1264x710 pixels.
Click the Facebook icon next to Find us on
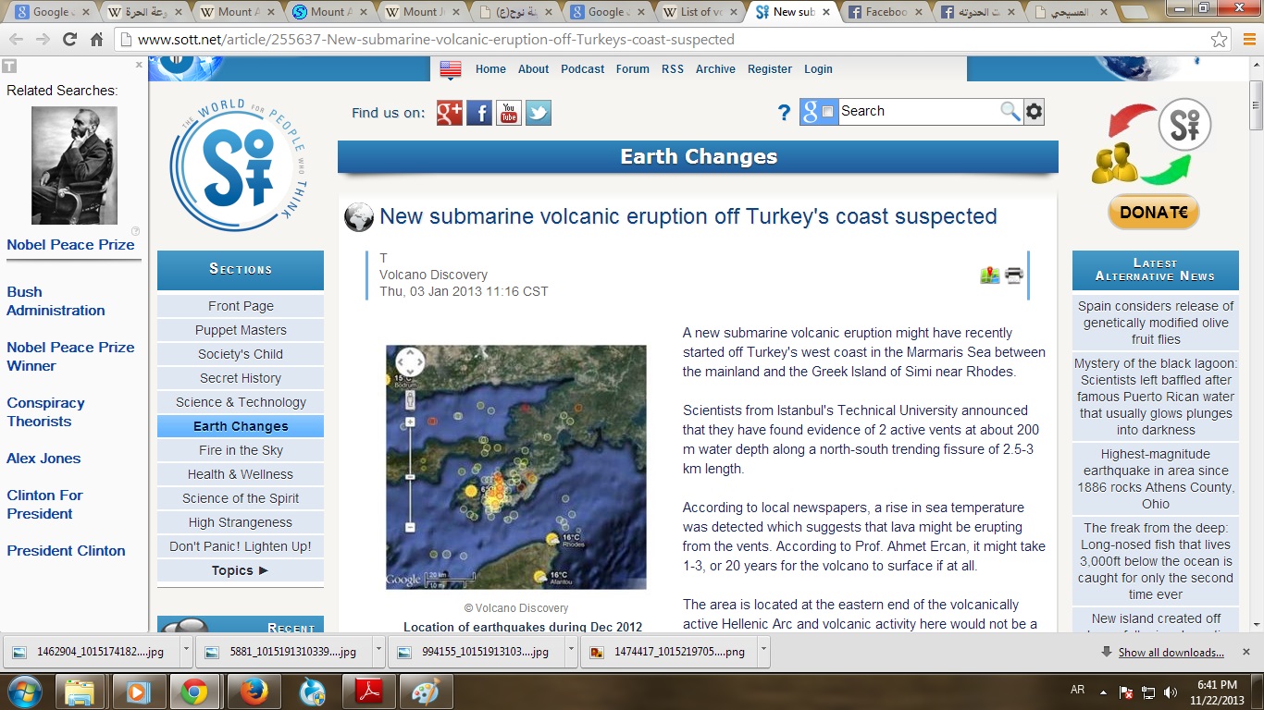(479, 113)
